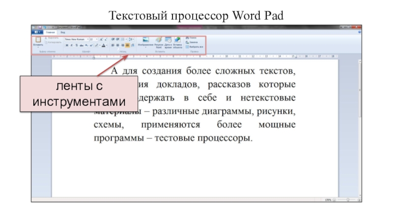Click the zoom out minus button

(x=334, y=200)
